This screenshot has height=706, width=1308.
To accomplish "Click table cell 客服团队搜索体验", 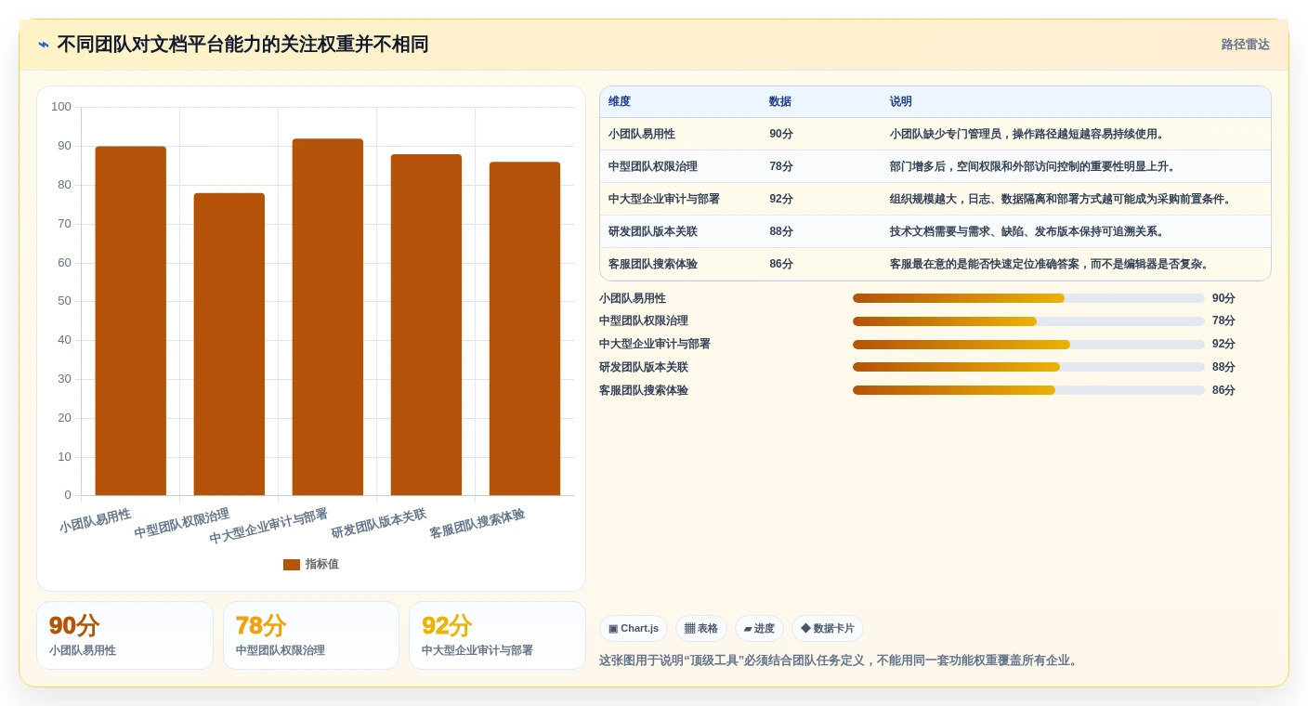I will tap(653, 264).
